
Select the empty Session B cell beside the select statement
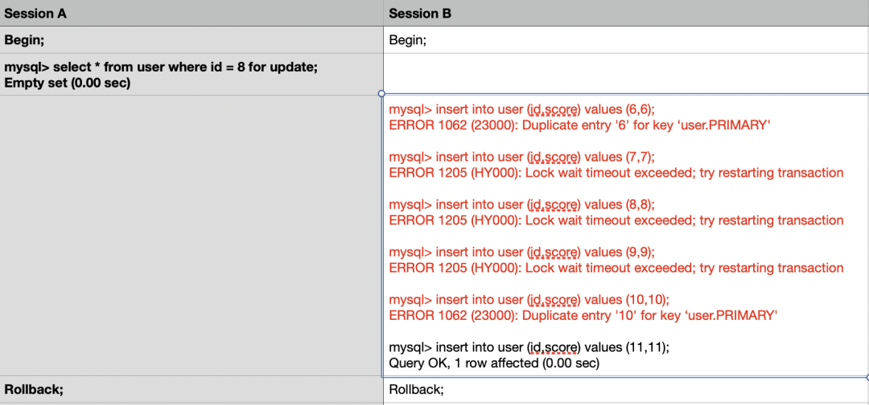click(625, 74)
